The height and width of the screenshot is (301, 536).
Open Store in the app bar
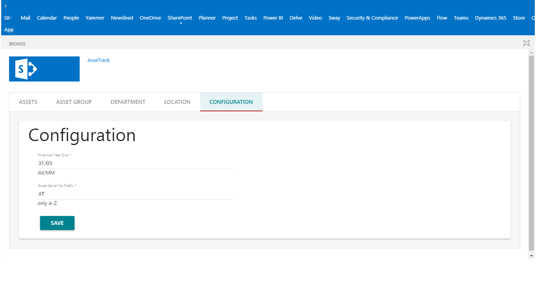point(519,18)
